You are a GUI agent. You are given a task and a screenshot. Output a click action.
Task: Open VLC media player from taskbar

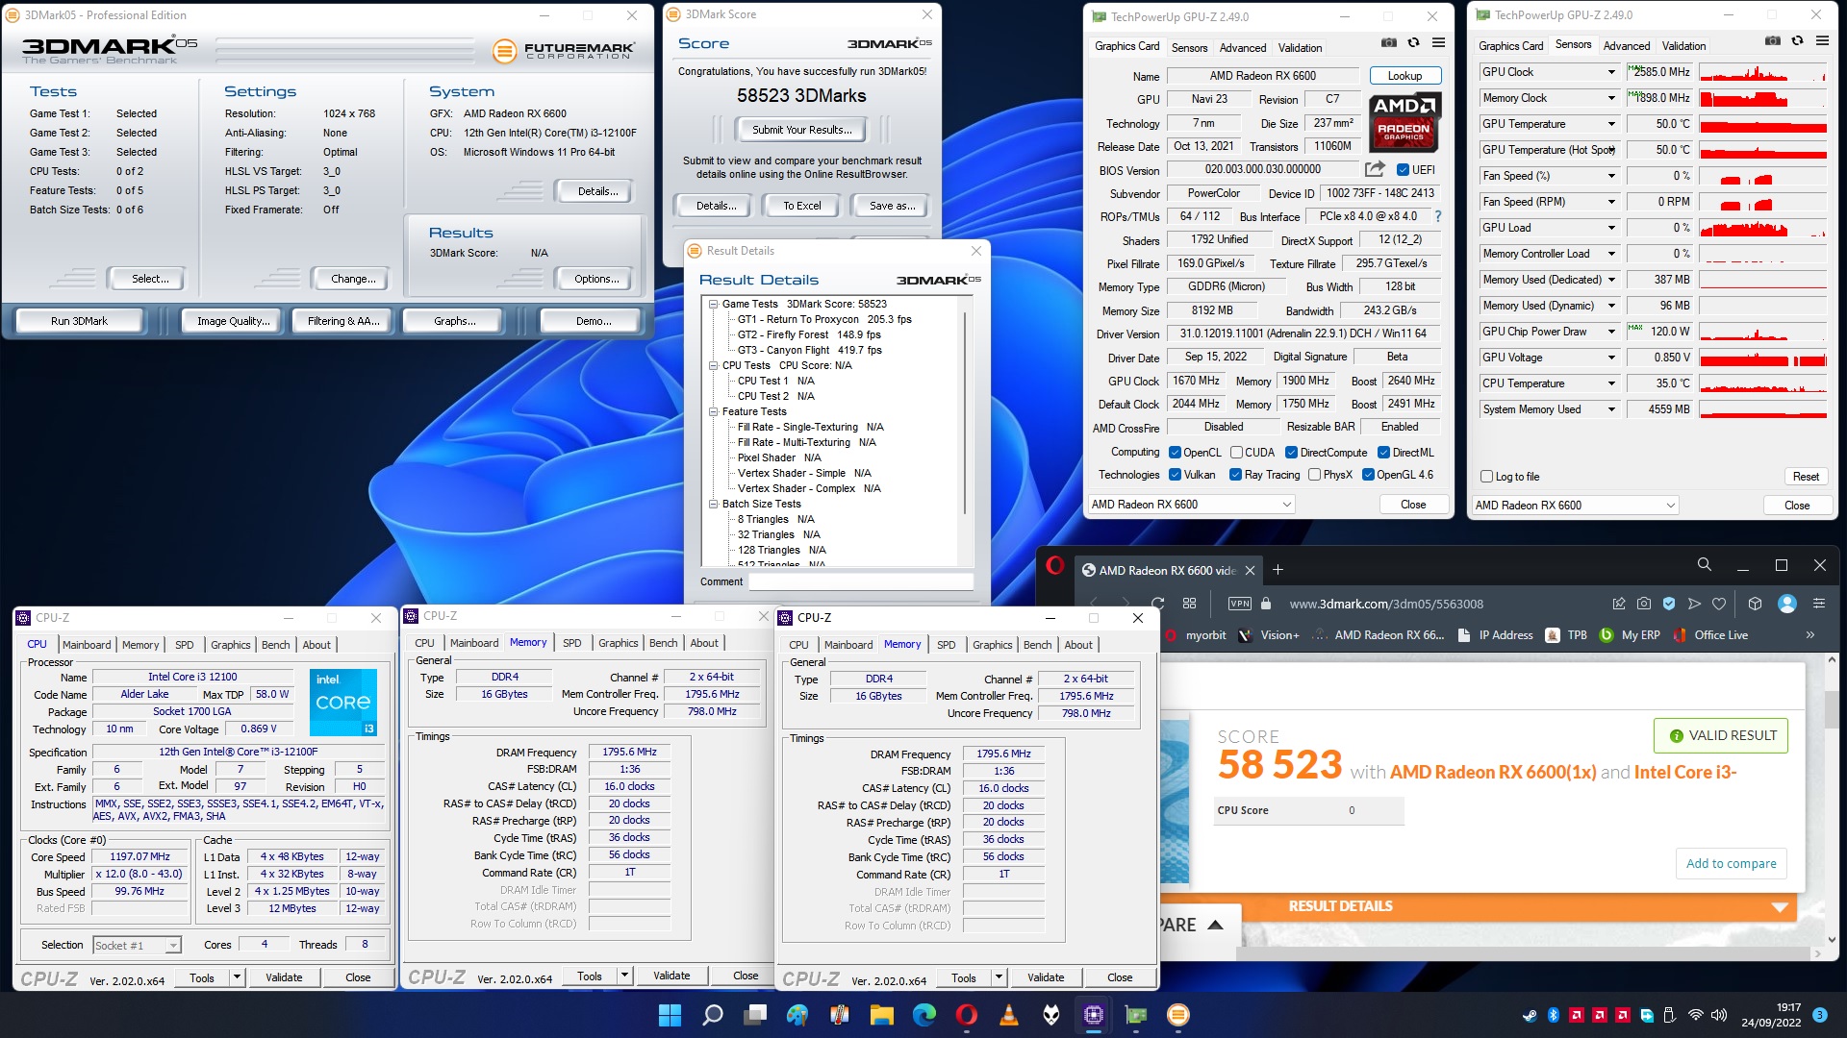(1009, 1015)
